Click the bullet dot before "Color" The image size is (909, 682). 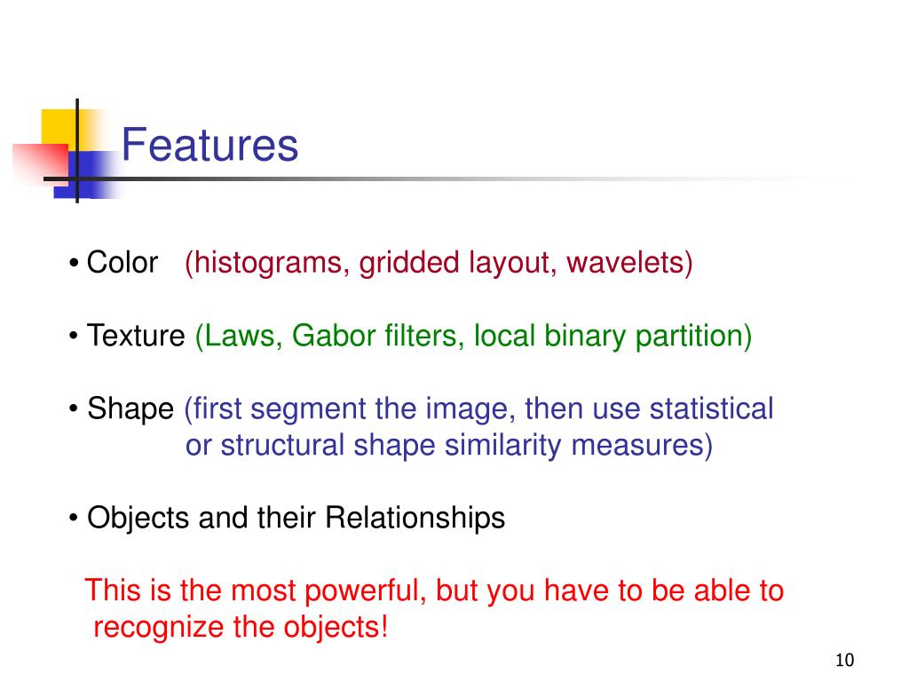(x=75, y=265)
